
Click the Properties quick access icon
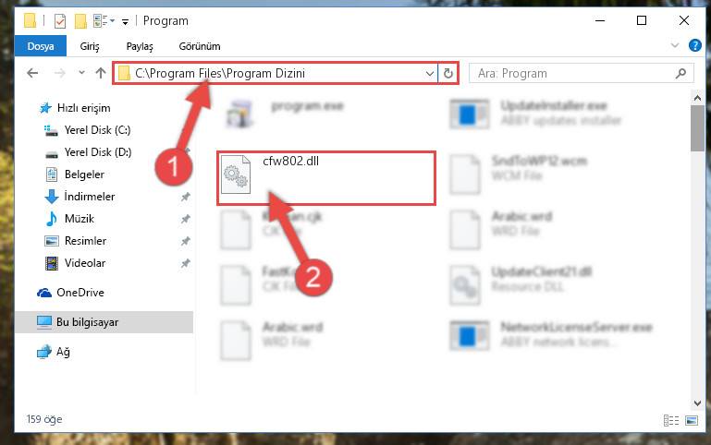[x=60, y=21]
